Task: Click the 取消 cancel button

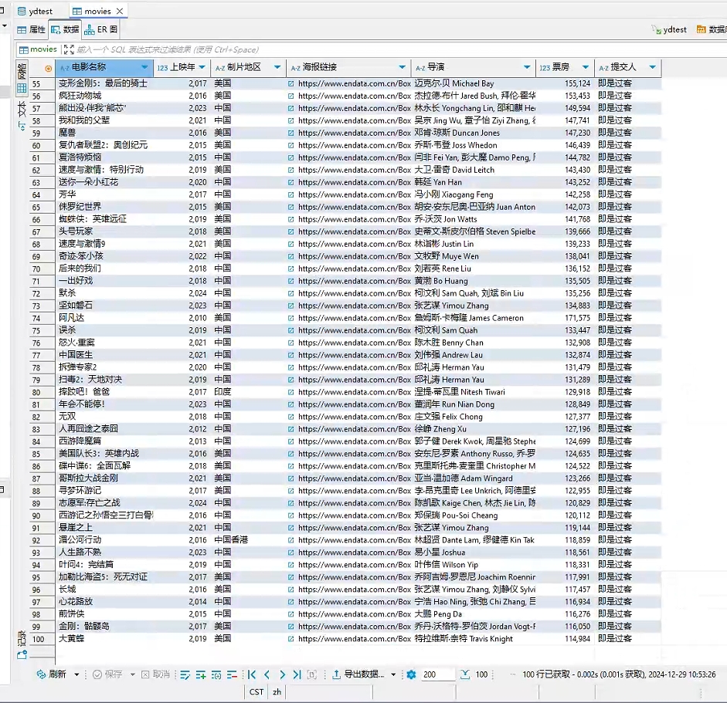Action: [x=155, y=674]
